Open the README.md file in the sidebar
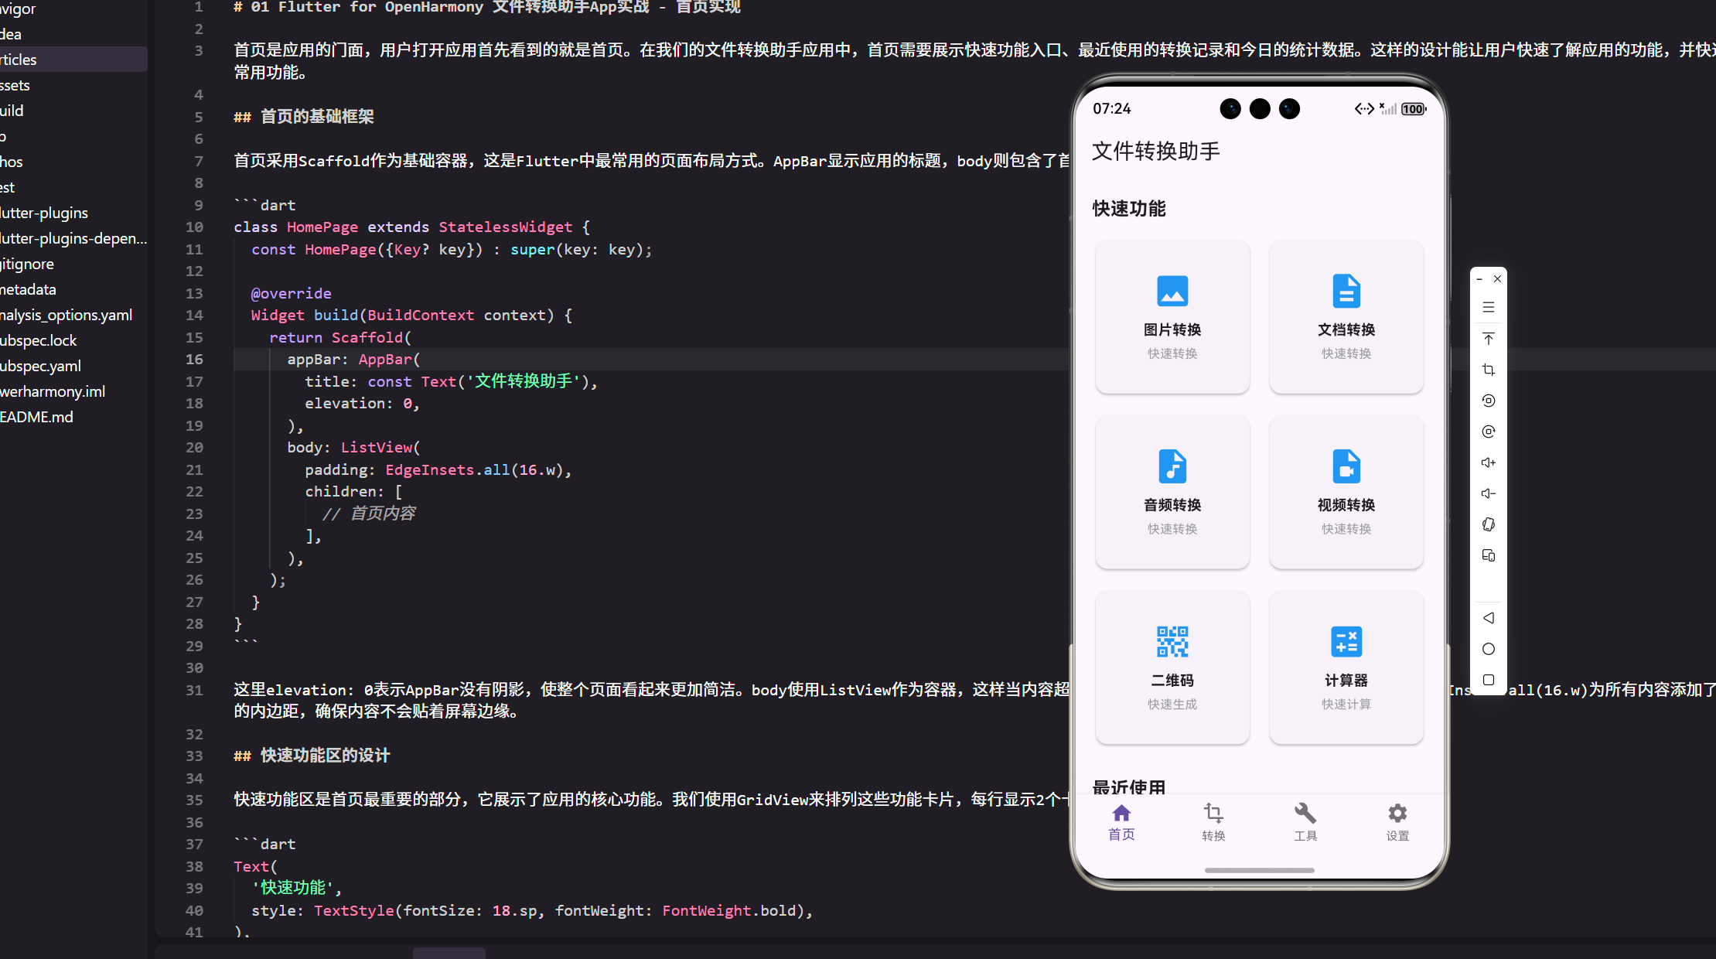1716x959 pixels. (x=36, y=416)
